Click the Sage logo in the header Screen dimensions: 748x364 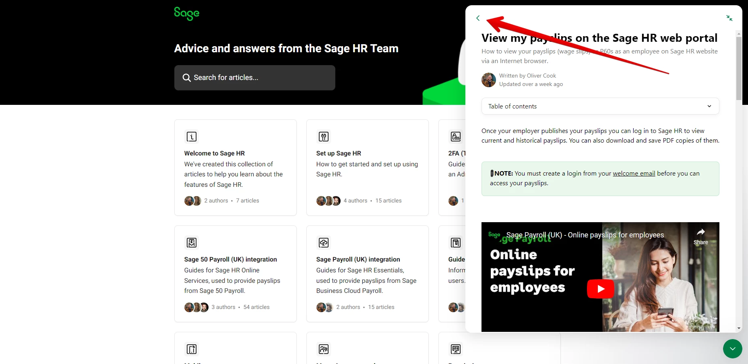[x=187, y=13]
